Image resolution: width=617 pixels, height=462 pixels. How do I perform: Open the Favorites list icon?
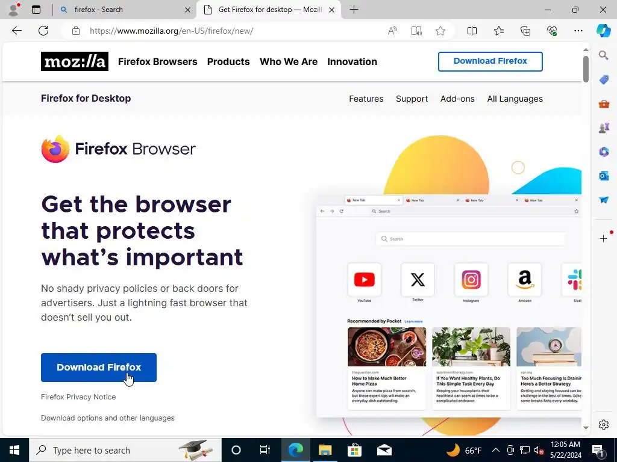pyautogui.click(x=498, y=31)
